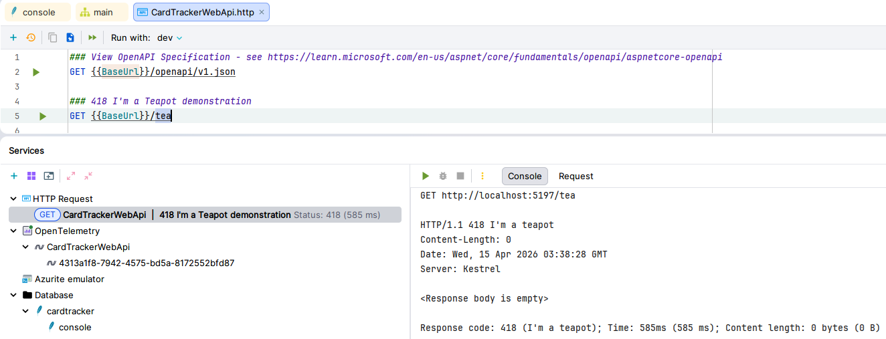Collapse the CardTrackerWebApi telemetry node
Screen dimensions: 886x339
[26, 247]
